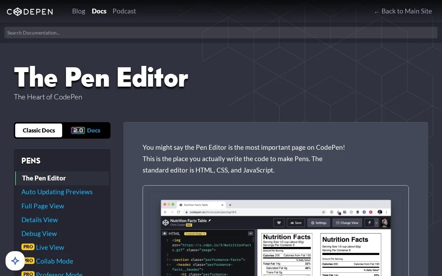
Task: Click the heart icon in editor screenshot
Action: [279, 223]
